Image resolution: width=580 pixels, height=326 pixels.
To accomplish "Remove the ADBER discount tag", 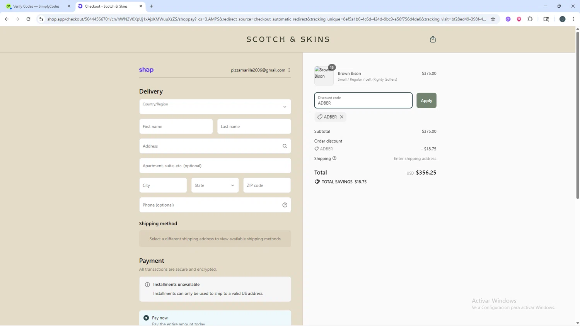I will point(341,117).
